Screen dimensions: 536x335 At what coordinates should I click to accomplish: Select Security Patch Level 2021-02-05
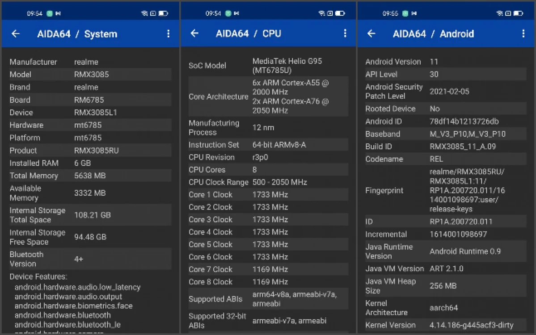coord(449,92)
